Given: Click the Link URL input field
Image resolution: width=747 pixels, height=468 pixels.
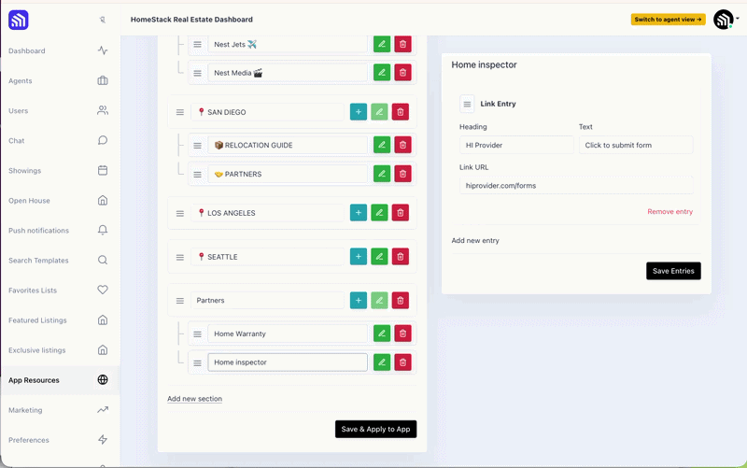Looking at the screenshot, I should point(576,185).
